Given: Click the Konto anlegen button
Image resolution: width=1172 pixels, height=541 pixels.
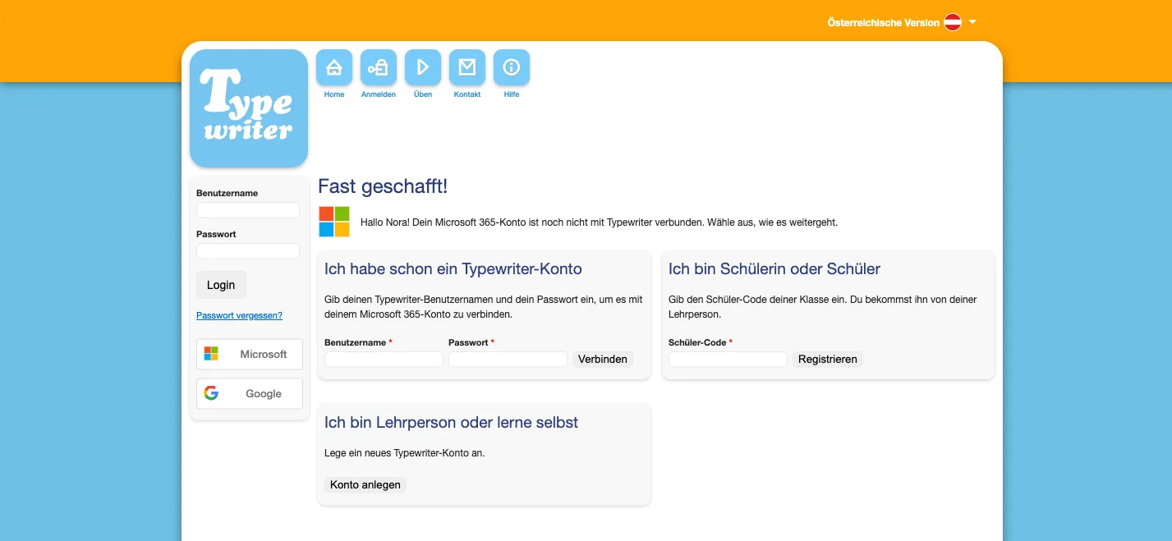Looking at the screenshot, I should [365, 484].
